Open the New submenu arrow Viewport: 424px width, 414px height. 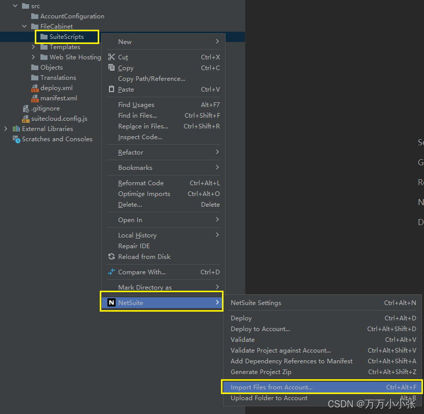[217, 41]
